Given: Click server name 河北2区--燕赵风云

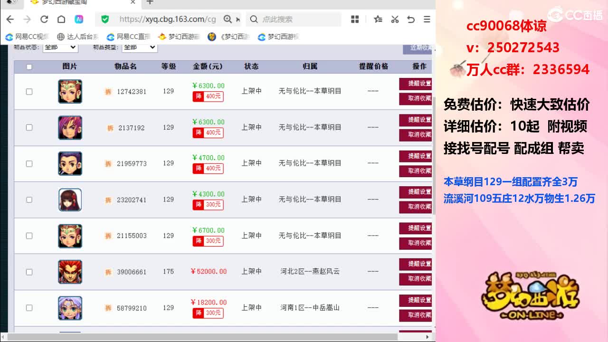Looking at the screenshot, I should pos(310,272).
